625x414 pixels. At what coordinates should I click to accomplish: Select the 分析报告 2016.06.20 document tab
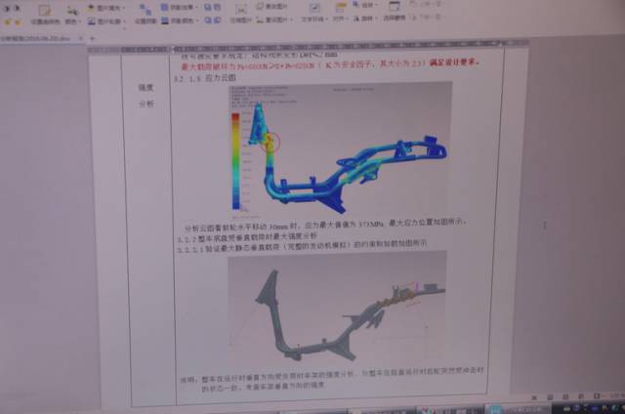point(36,39)
